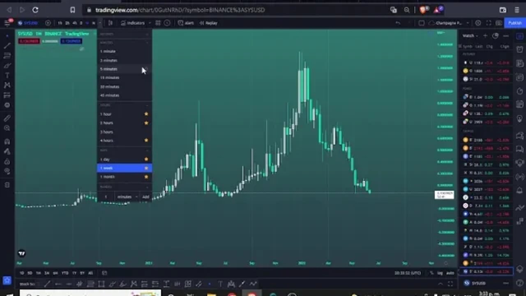The image size is (526, 296).
Task: Select the prediction and measurement tool in sidebar
Action: coord(7,95)
